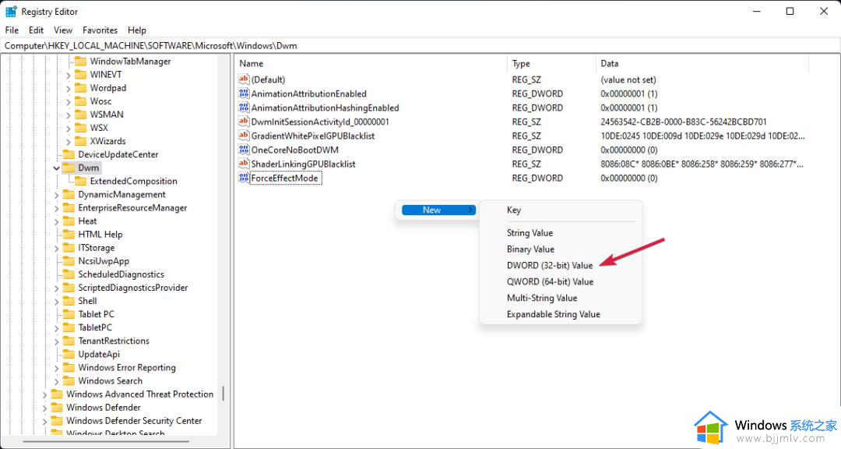Click the DwmInitSessionActivityId_00000001 string icon
Viewport: 841px width, 449px height.
pyautogui.click(x=244, y=122)
